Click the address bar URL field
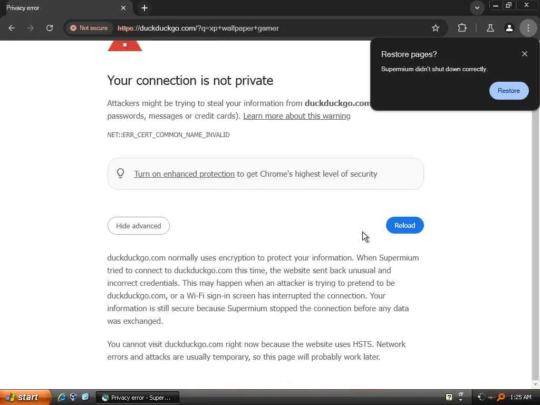Image resolution: width=540 pixels, height=405 pixels. [x=264, y=28]
